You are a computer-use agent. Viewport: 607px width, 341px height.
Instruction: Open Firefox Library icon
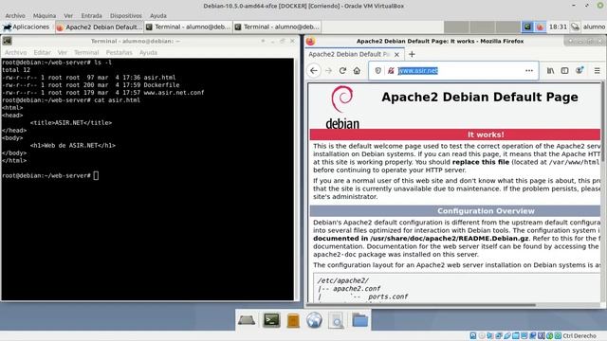550,71
